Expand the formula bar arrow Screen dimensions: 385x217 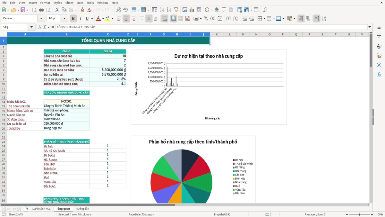[x=370, y=27]
